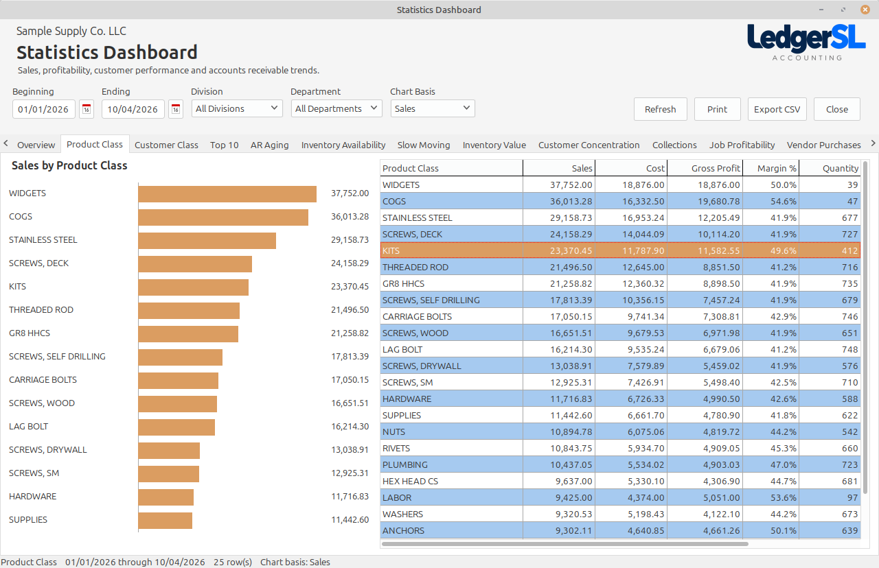Sort by the Product Class column header

[451, 168]
